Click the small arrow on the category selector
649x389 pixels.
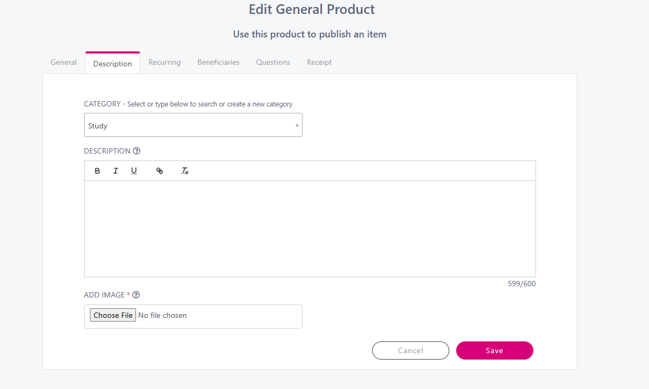coord(297,126)
